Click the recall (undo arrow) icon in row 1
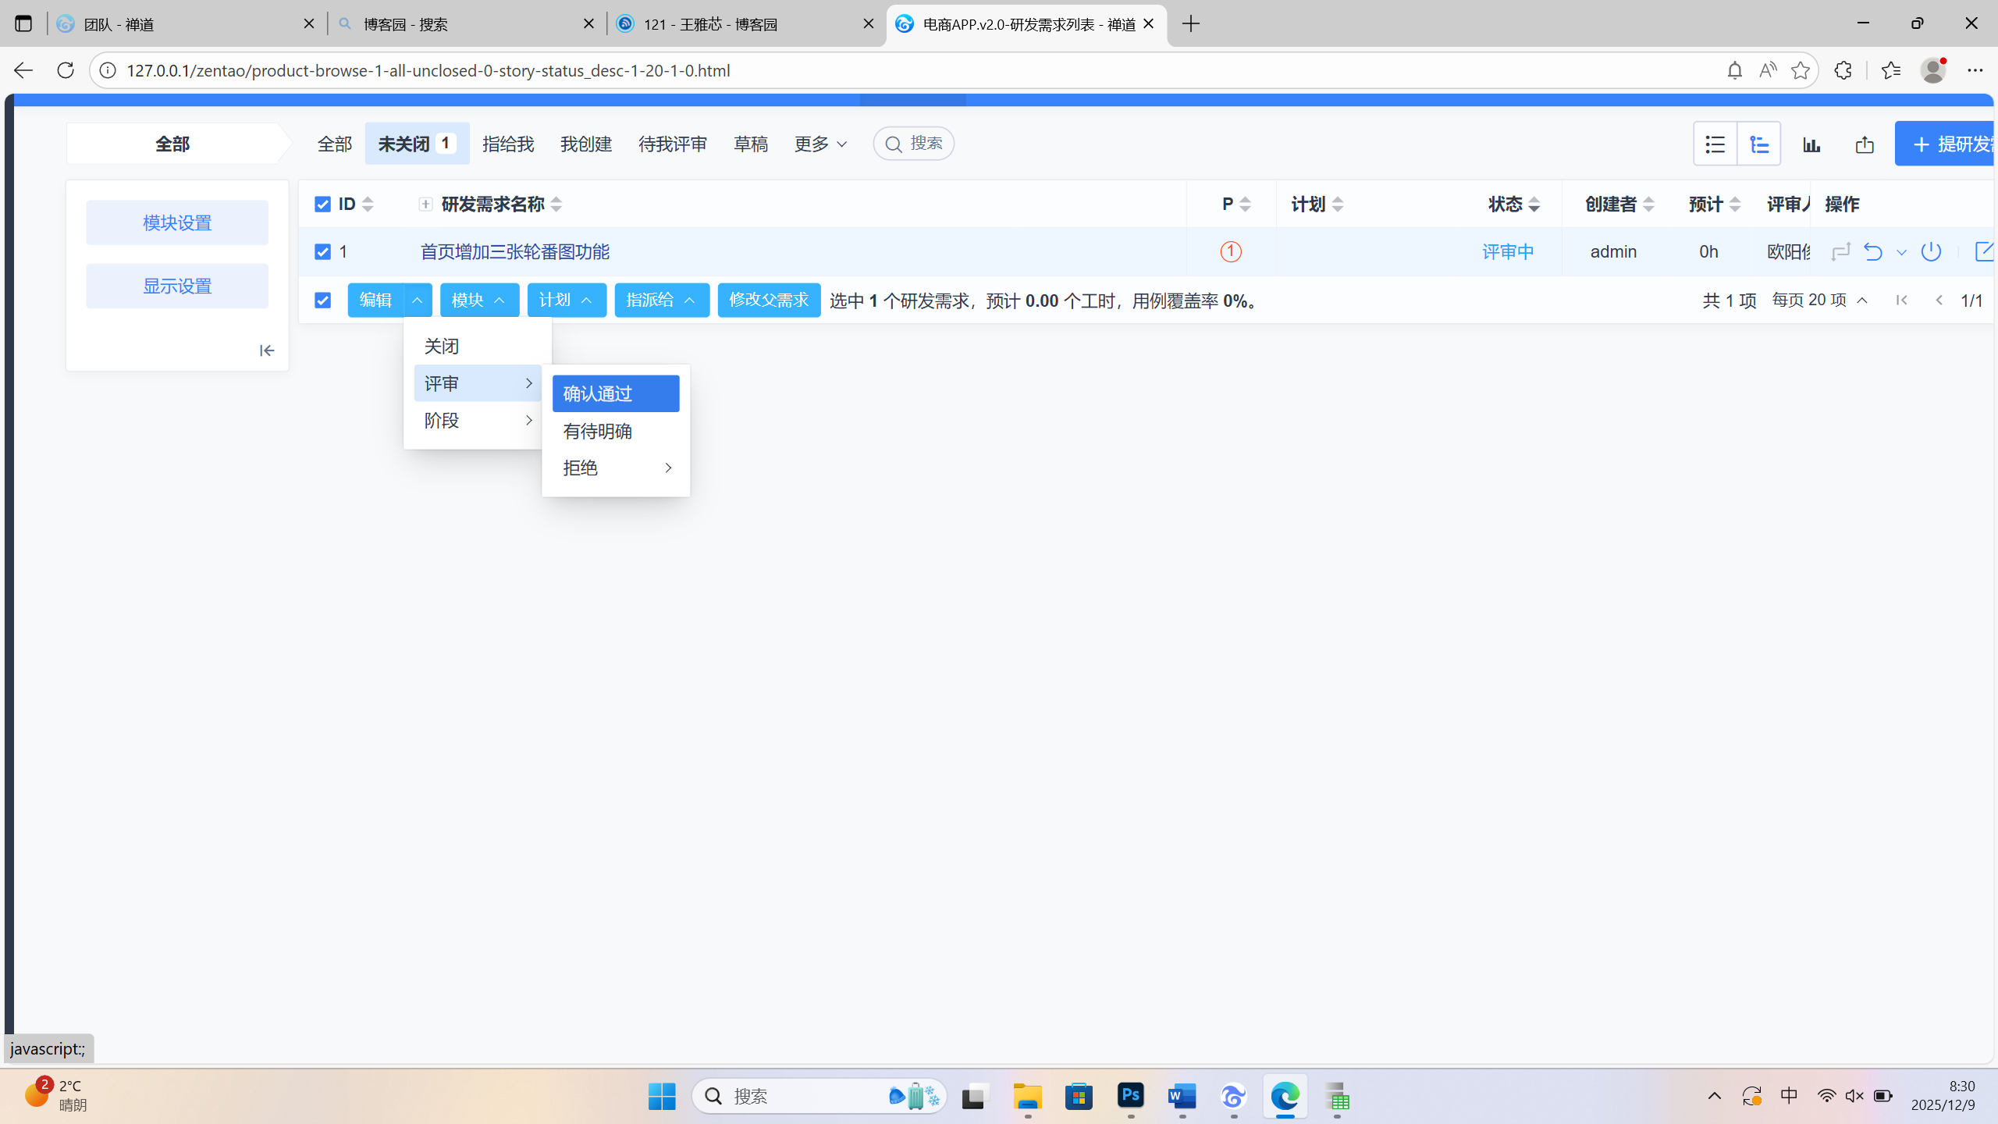The height and width of the screenshot is (1124, 1998). pos(1872,252)
